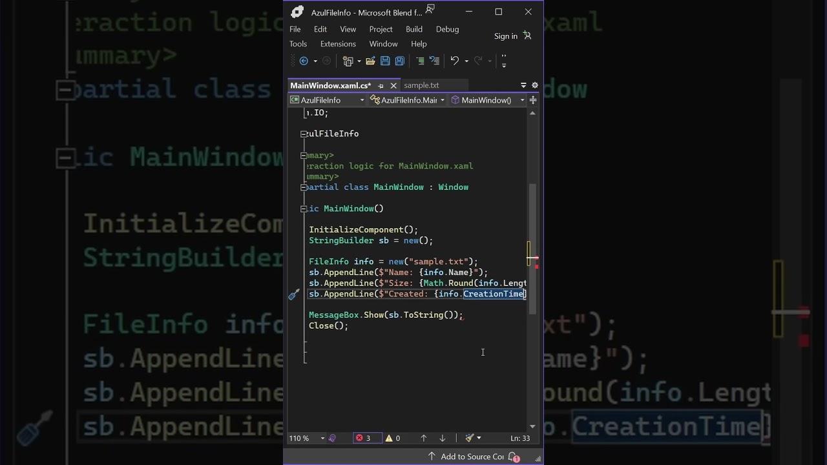Open the window settings gear icon

535,85
